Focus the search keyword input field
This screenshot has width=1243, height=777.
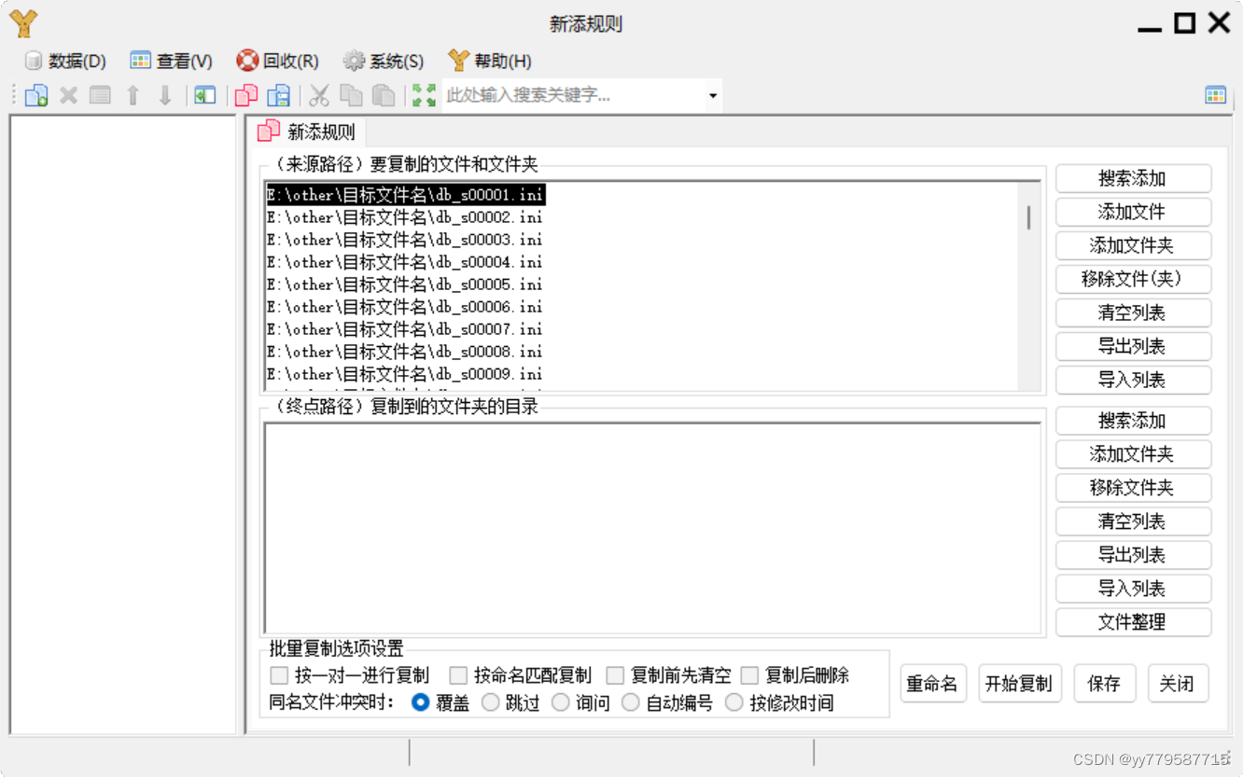tap(572, 95)
